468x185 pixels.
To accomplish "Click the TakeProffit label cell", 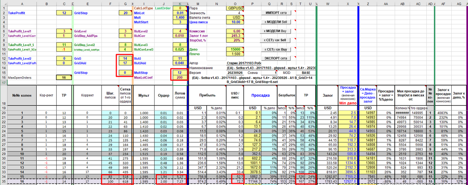I will [x=22, y=13].
